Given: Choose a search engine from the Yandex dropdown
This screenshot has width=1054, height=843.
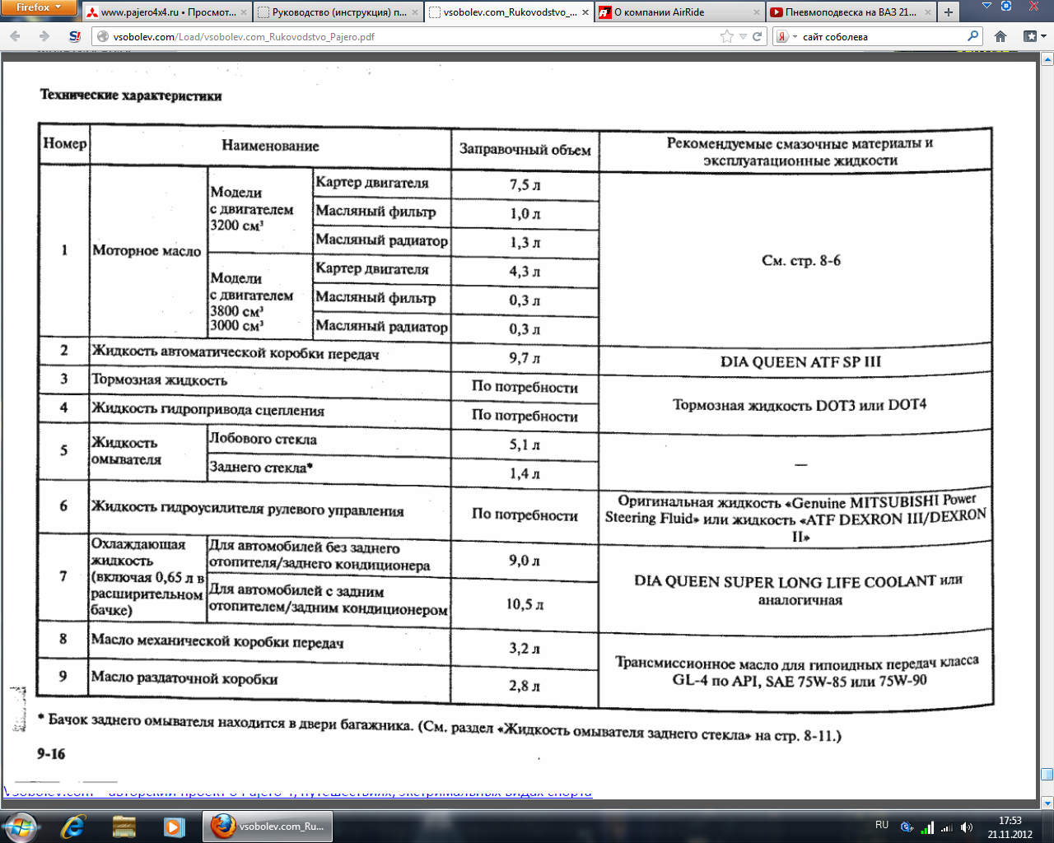Looking at the screenshot, I should tap(786, 36).
